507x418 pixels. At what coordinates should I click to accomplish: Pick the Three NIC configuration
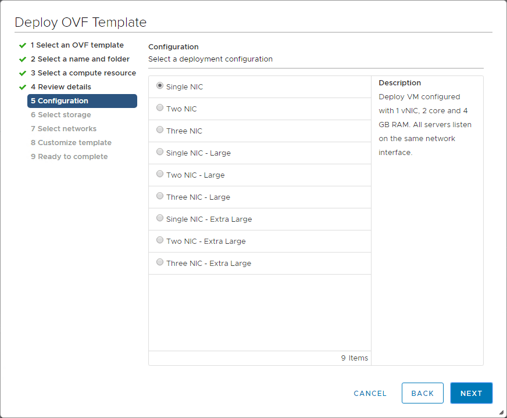(x=160, y=129)
